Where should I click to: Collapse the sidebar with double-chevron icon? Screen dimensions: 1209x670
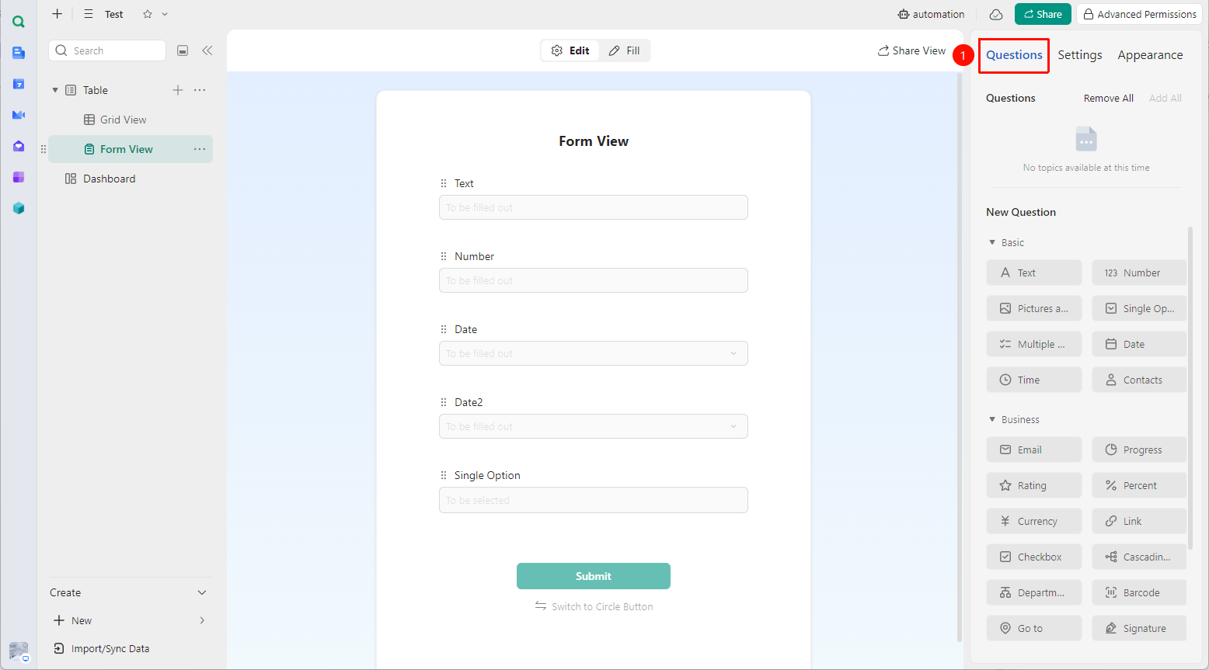[207, 50]
